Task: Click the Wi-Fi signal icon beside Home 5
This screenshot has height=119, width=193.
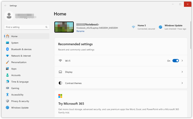Action: (x=134, y=27)
